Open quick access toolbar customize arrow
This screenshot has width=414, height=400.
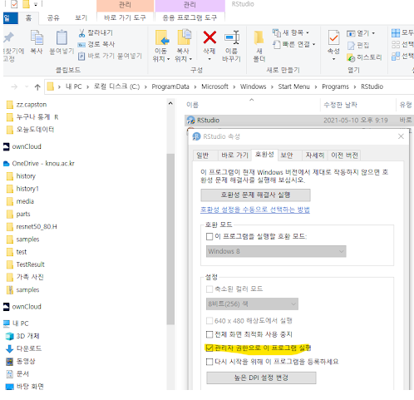pyautogui.click(x=36, y=5)
